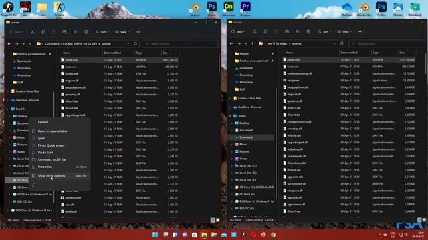Viewport: 428px width, 240px height.
Task: Select Pin to Start in context menu
Action: pos(60,153)
